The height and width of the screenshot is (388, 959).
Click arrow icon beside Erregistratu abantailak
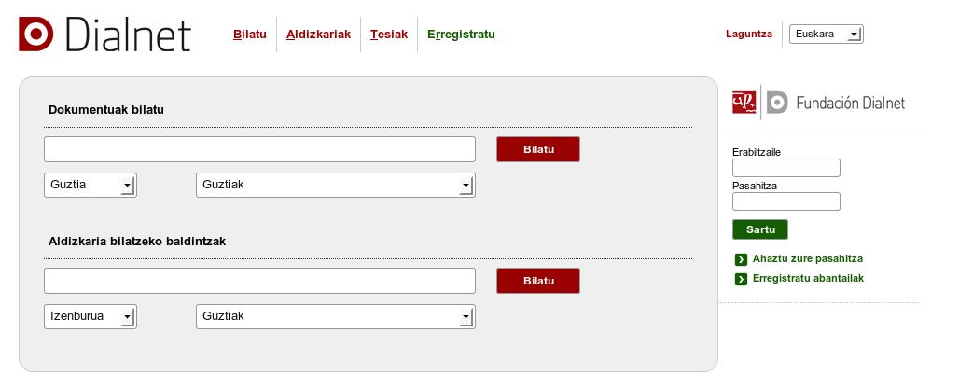tap(742, 279)
